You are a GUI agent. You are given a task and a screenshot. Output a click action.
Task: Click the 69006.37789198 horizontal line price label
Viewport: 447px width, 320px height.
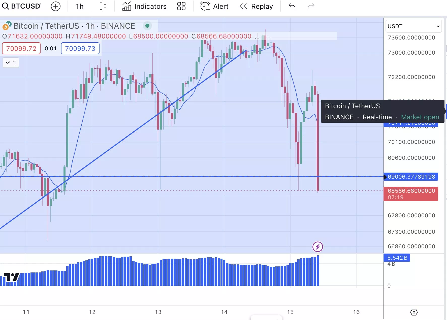tap(411, 177)
